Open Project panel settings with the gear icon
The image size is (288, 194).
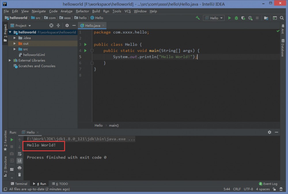point(67,25)
